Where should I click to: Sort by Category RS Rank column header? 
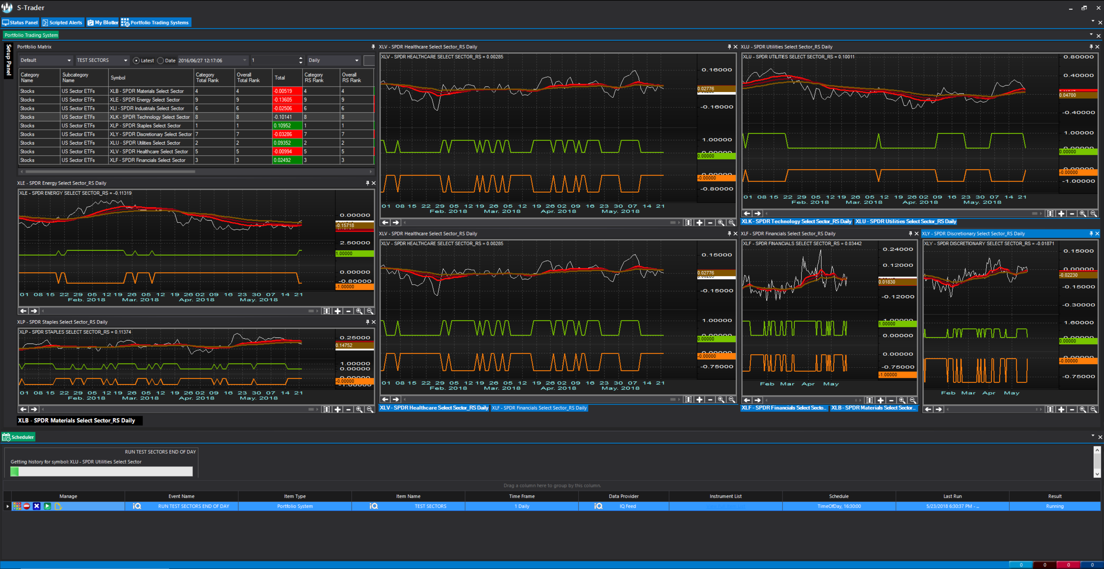(x=321, y=78)
